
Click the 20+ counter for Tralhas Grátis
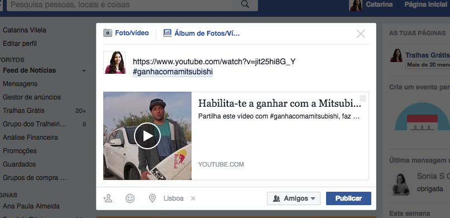click(x=80, y=111)
